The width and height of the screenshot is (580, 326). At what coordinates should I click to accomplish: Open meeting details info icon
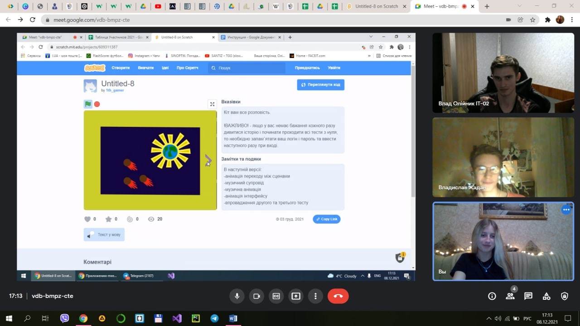tap(492, 296)
